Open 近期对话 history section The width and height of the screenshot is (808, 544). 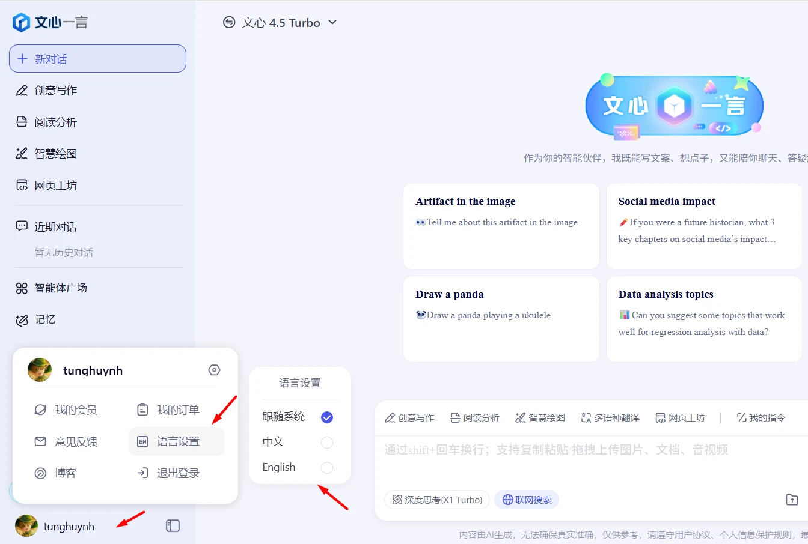(46, 226)
